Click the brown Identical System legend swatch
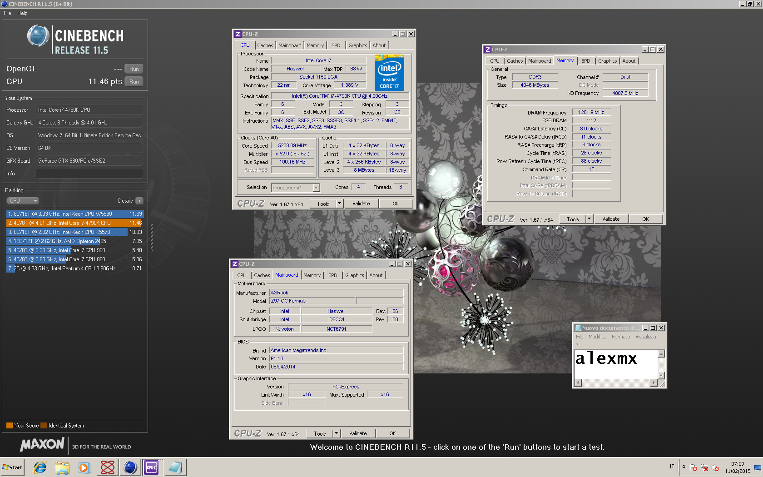This screenshot has height=477, width=763. pyautogui.click(x=44, y=426)
